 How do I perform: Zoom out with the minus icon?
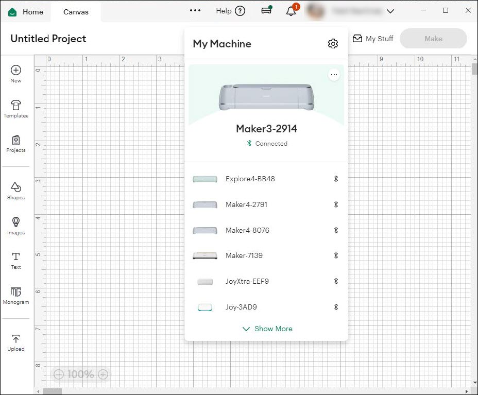point(59,374)
